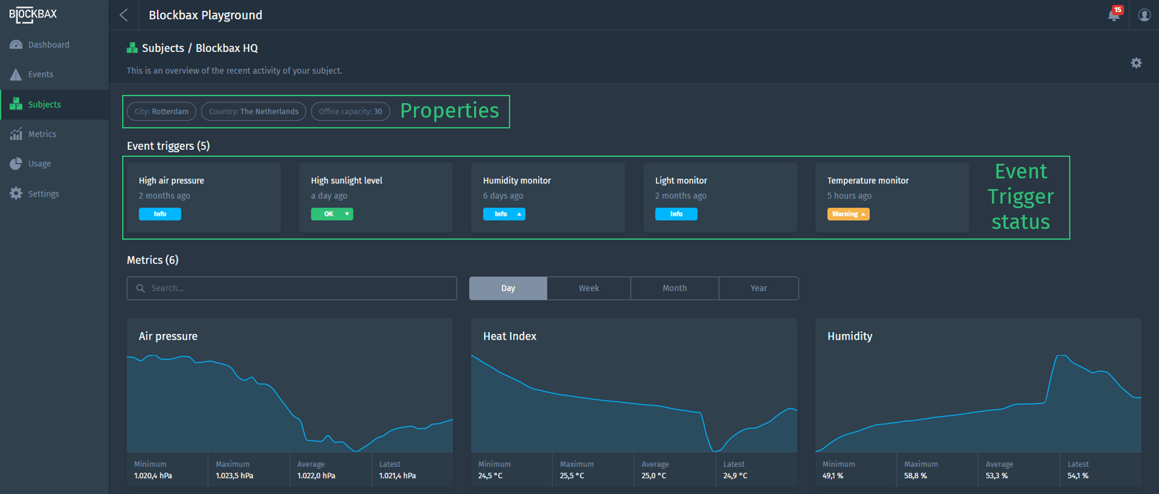Switch time range to Month
Image resolution: width=1159 pixels, height=494 pixels.
(x=674, y=288)
